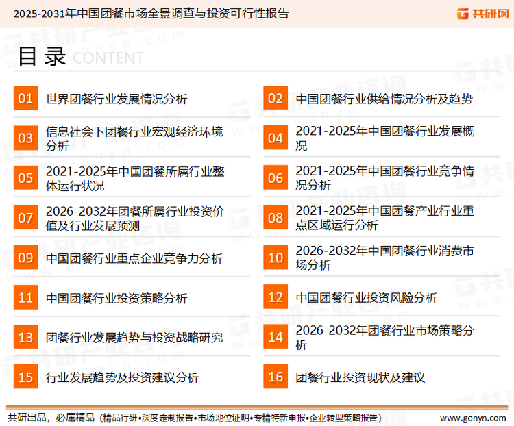
Task: Click the orange 15 number box
Action: tap(25, 377)
